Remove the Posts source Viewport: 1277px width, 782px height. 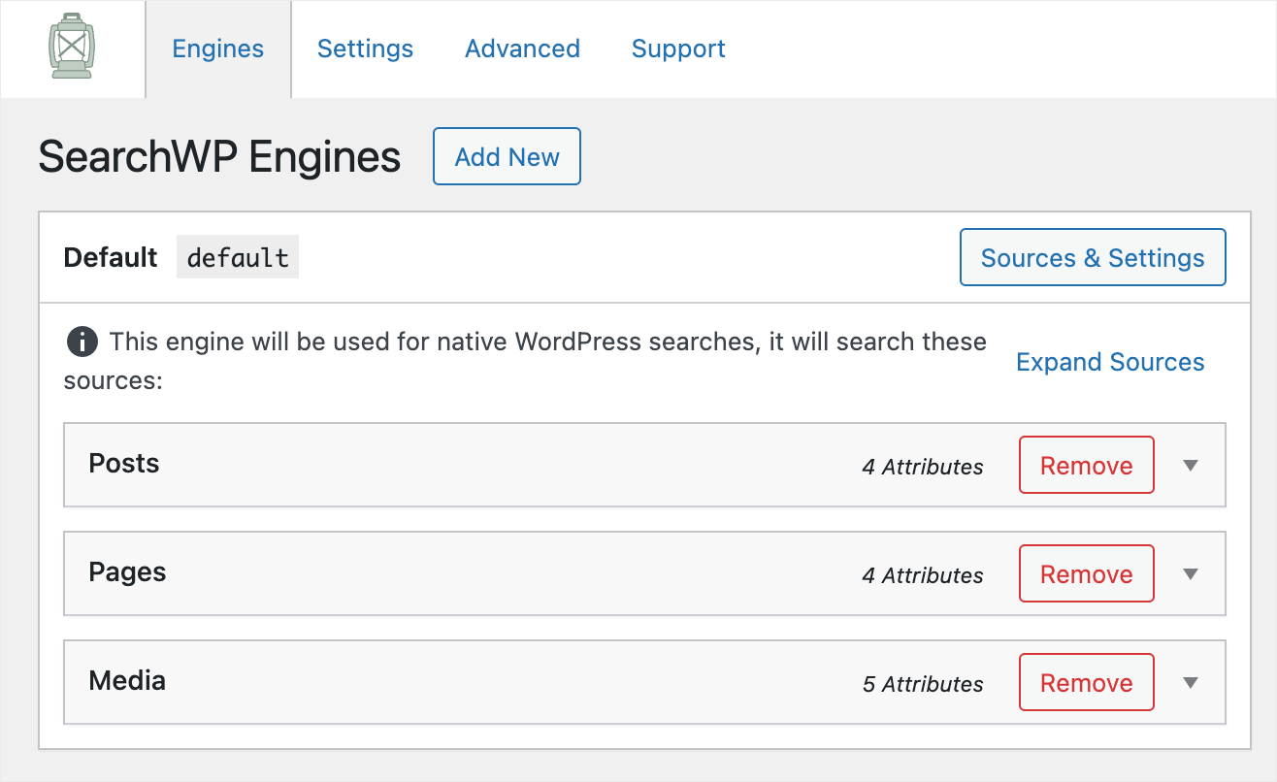click(x=1087, y=466)
